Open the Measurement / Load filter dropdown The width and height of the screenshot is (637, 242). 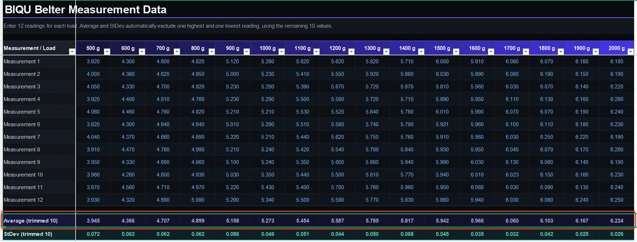click(x=72, y=52)
